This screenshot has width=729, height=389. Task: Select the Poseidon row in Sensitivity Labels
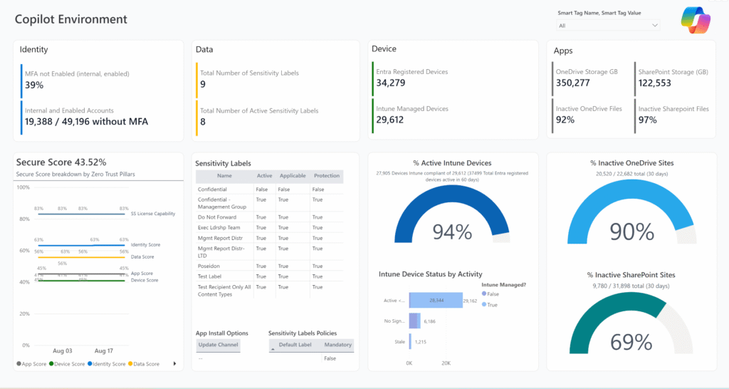pyautogui.click(x=214, y=265)
